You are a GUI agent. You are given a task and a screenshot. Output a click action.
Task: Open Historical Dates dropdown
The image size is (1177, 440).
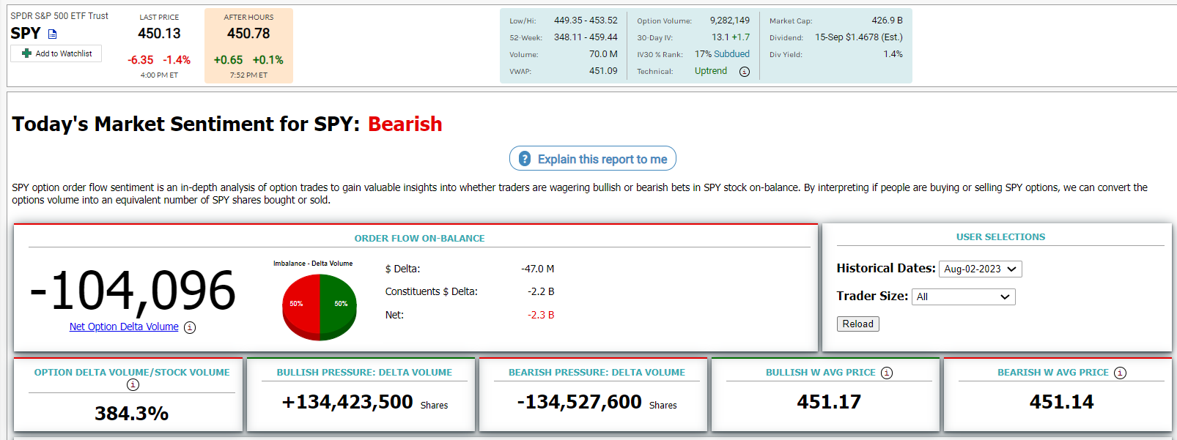tap(981, 269)
